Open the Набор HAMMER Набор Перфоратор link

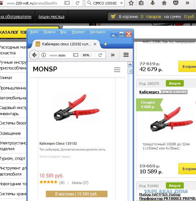pyautogui.click(x=168, y=196)
